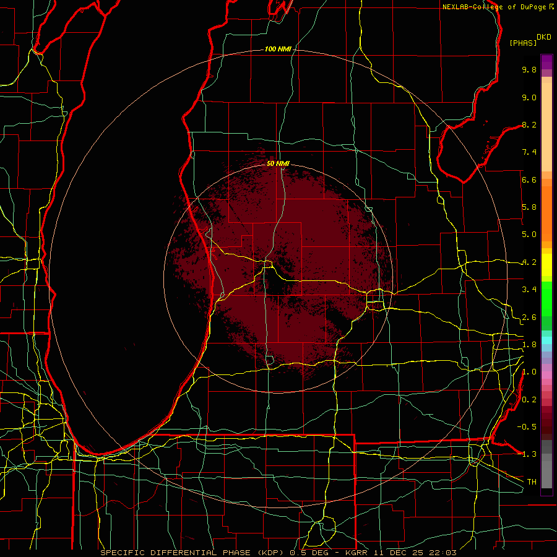This screenshot has width=557, height=557.
Task: Click the 4.2 scale value
Action: pyautogui.click(x=529, y=262)
